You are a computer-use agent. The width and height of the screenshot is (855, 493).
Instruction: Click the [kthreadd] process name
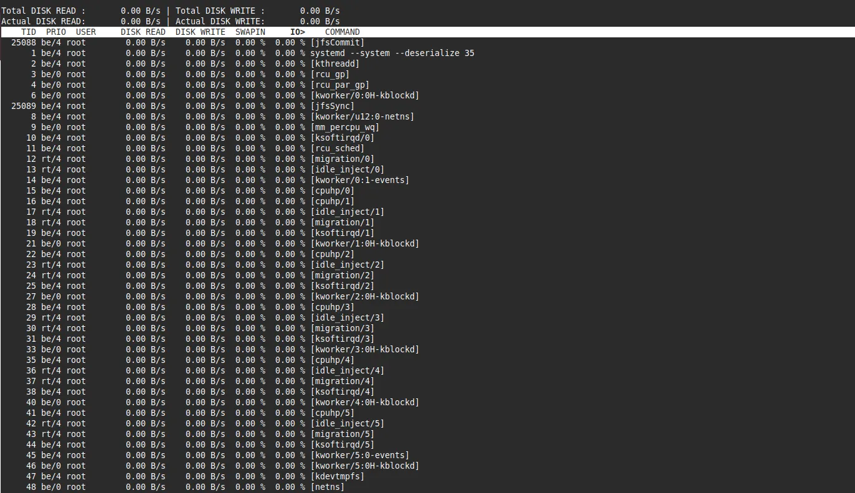click(x=335, y=63)
